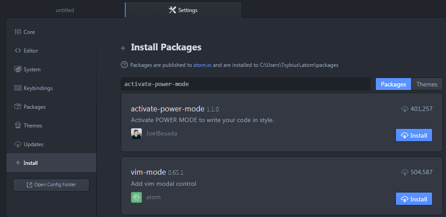446x217 pixels.
Task: Open Updates section in sidebar
Action: [x=51, y=144]
